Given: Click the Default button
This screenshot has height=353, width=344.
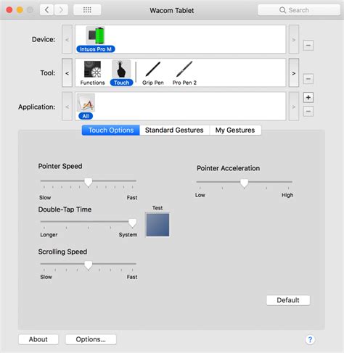Looking at the screenshot, I should (x=288, y=300).
